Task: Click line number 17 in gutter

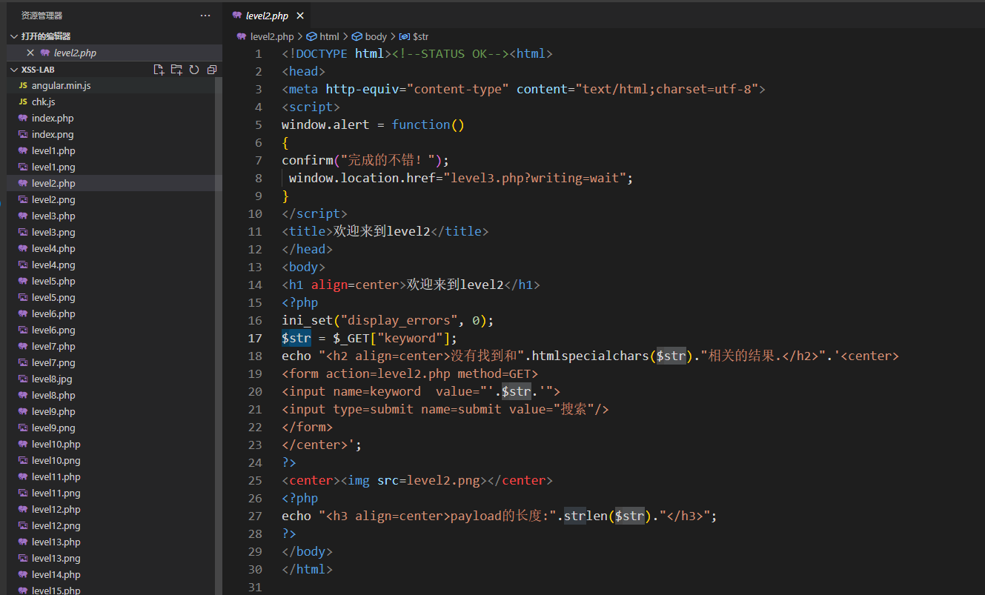Action: pos(255,338)
